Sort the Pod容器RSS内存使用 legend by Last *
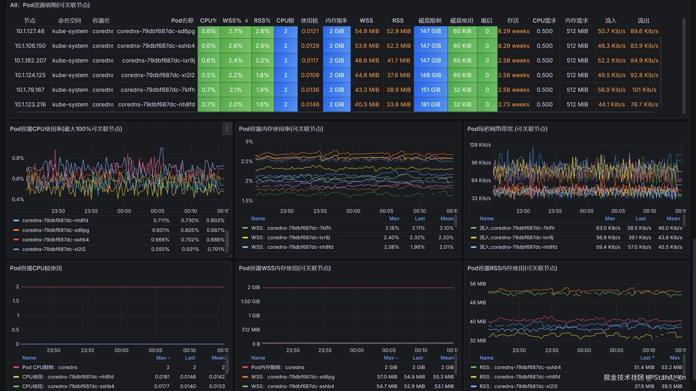 point(647,358)
